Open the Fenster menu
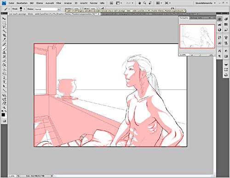 [x=94, y=3]
